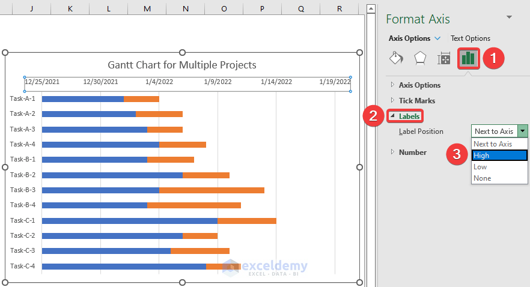Select the Gantt chart title text
Image resolution: width=530 pixels, height=287 pixels.
coord(182,65)
